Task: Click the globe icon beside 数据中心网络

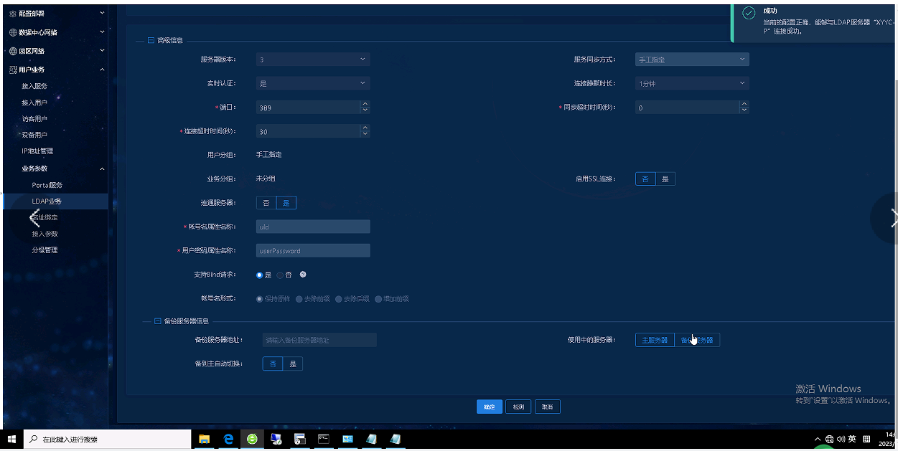Action: [13, 32]
